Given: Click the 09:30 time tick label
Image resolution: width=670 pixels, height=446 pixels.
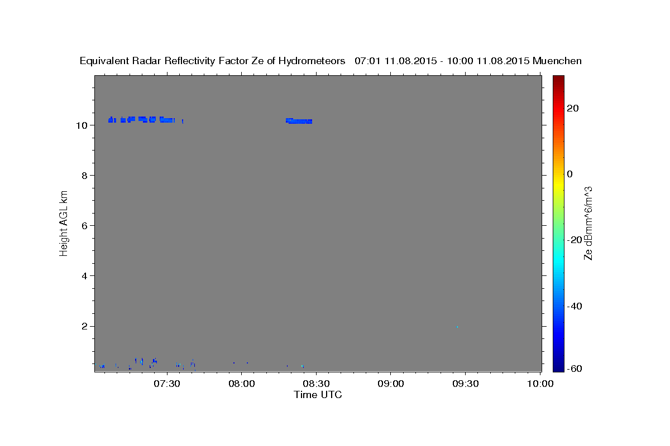Looking at the screenshot, I should [x=465, y=384].
